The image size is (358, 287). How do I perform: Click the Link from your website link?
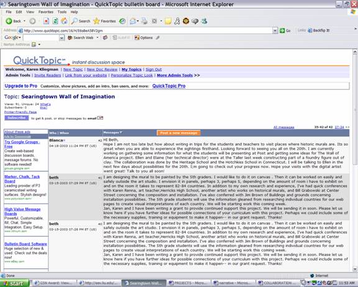coord(86,75)
